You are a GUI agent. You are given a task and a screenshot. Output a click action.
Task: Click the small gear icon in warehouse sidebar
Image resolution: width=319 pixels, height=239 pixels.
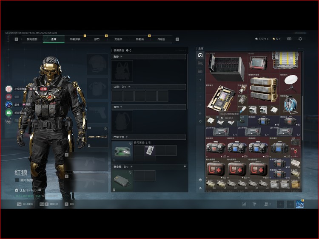coord(200,121)
